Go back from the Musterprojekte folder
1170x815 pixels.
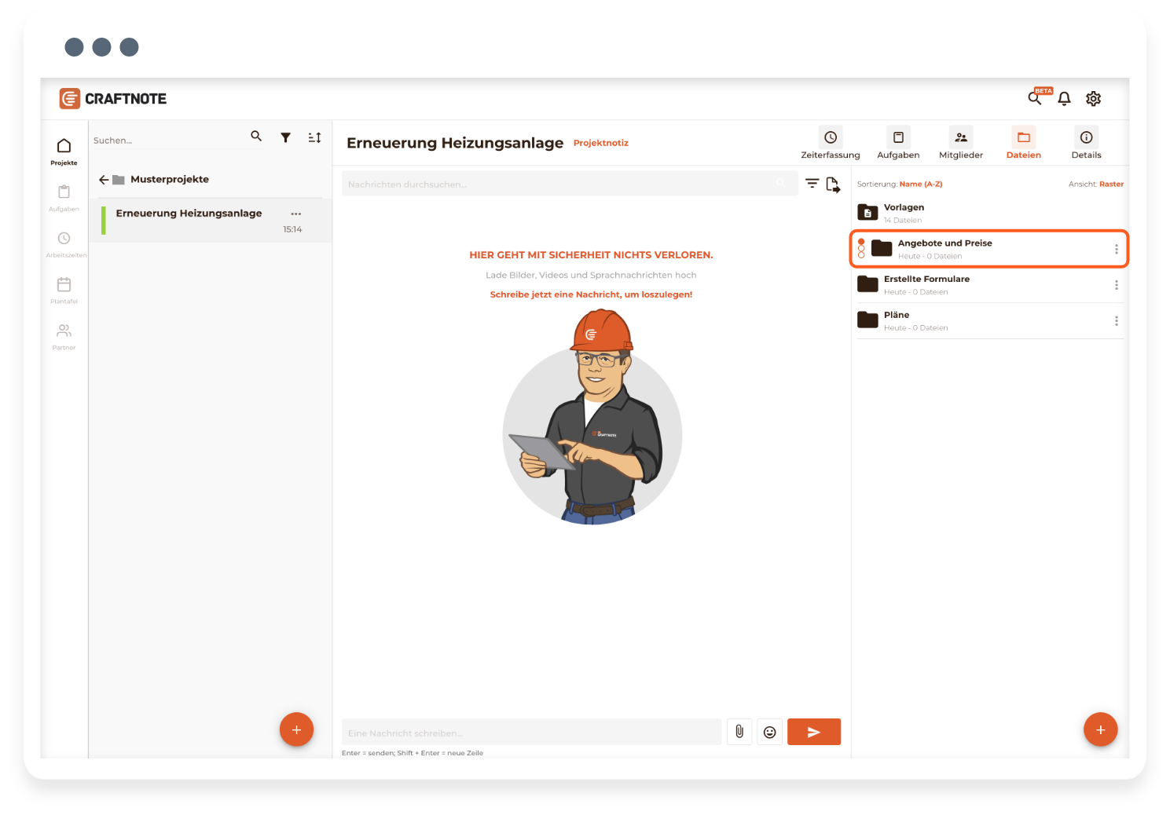coord(104,180)
